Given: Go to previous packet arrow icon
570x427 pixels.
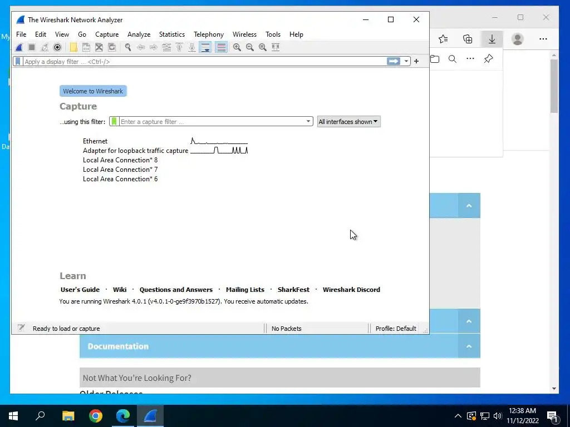Looking at the screenshot, I should (x=141, y=47).
